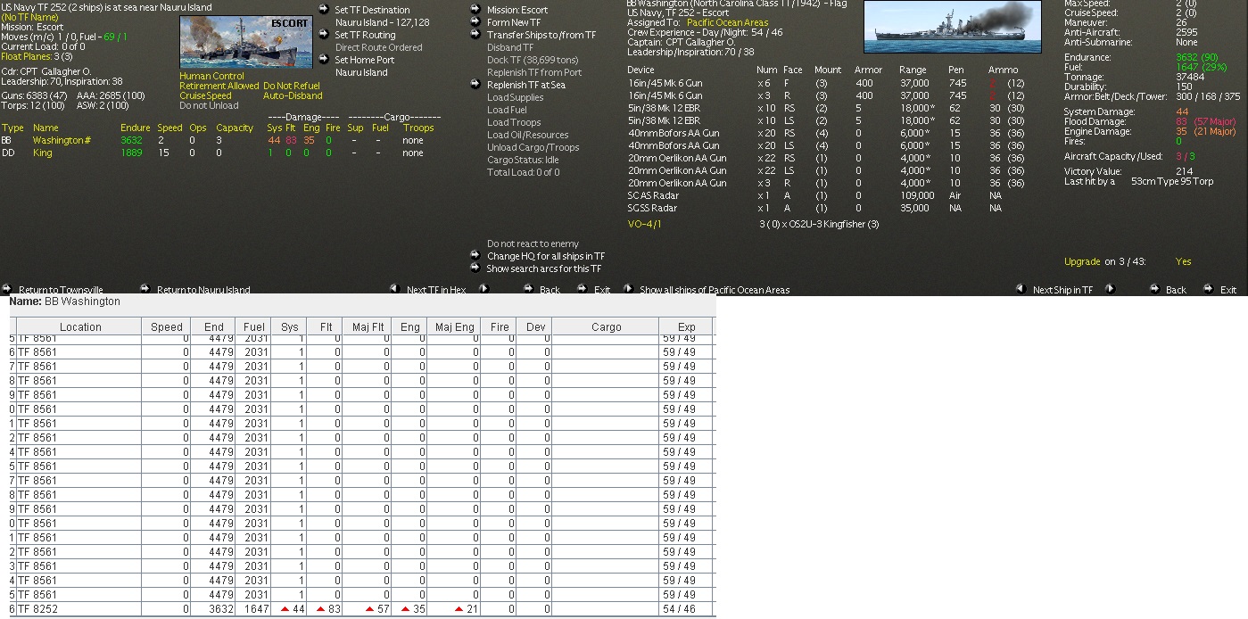Viewport: 1248px width, 619px height.
Task: Click the 3632 endurance cell in the table
Action: click(x=214, y=609)
